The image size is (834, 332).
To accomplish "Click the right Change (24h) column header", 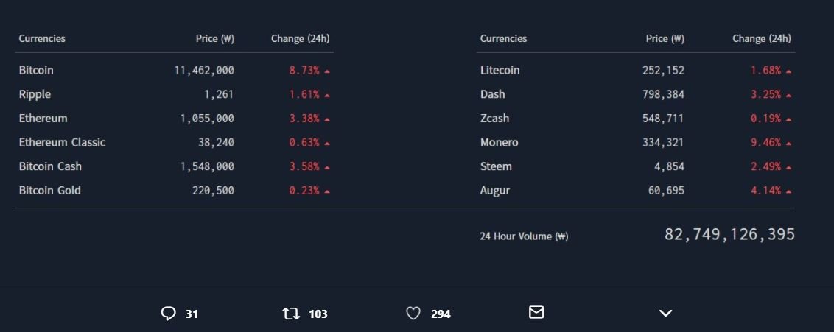I will point(762,38).
